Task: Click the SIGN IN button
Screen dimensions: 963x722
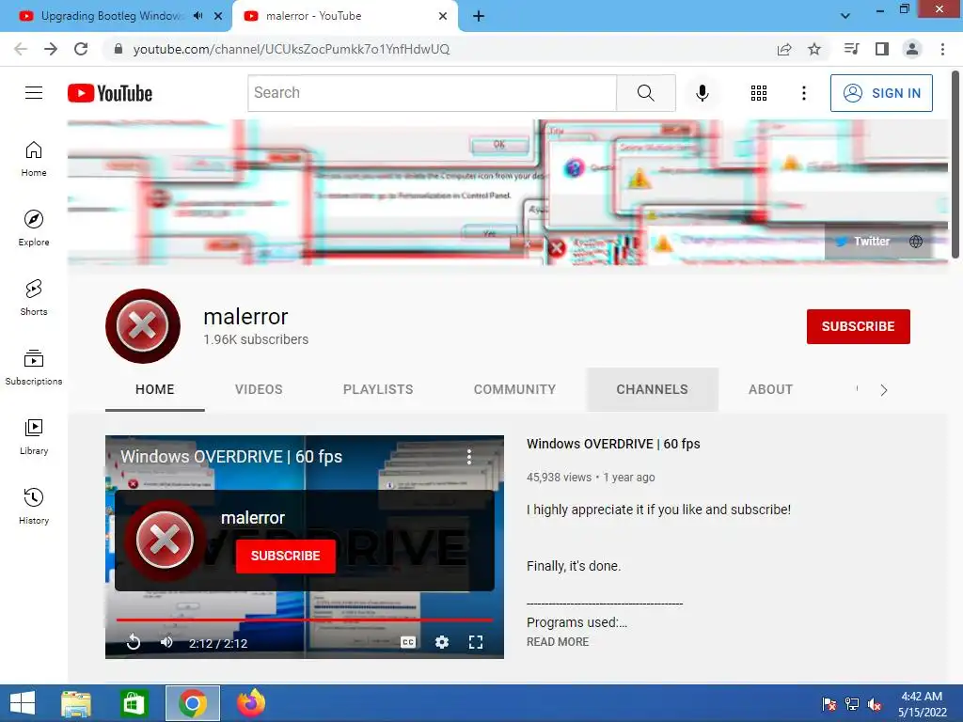Action: tap(881, 93)
